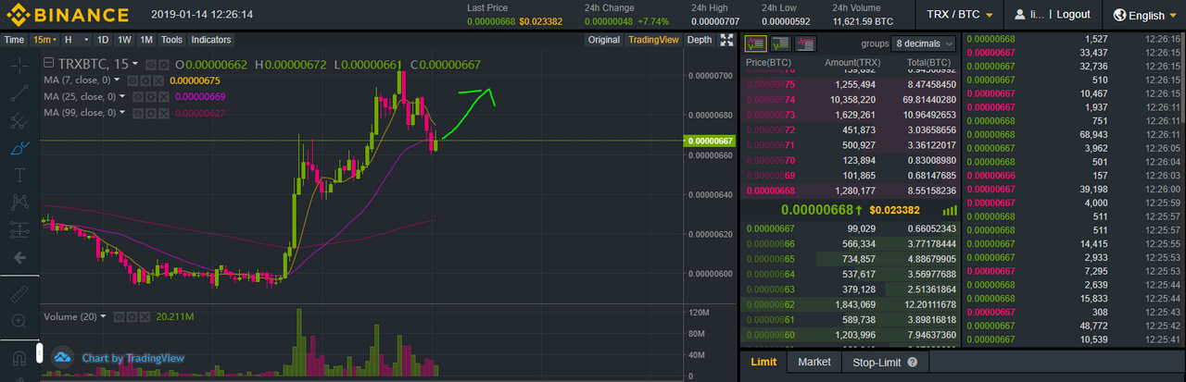Click the left toolbar scroll handle

(40, 352)
